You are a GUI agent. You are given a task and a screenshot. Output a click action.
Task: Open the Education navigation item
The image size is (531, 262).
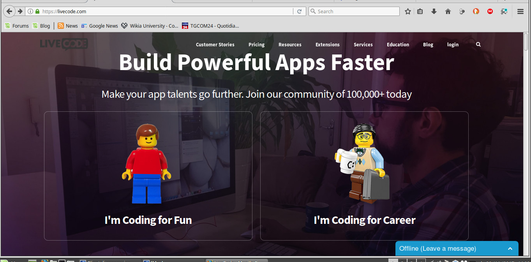coord(398,44)
